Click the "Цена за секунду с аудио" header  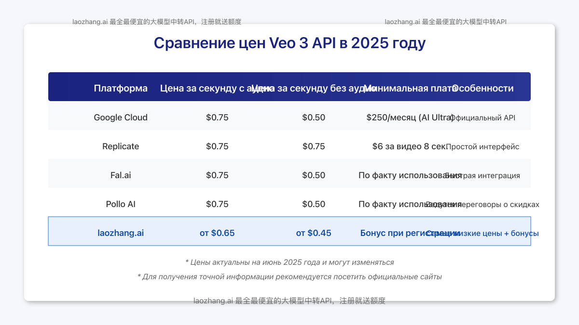(x=217, y=89)
